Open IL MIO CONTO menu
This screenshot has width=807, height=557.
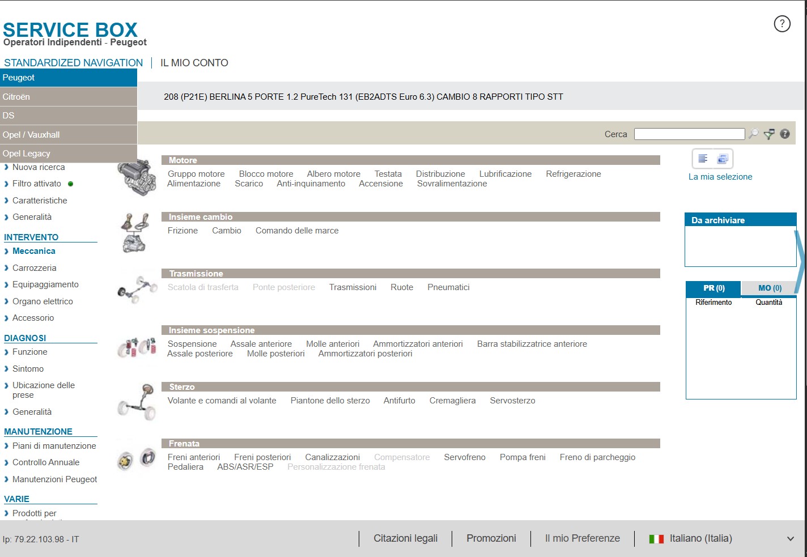pyautogui.click(x=194, y=63)
